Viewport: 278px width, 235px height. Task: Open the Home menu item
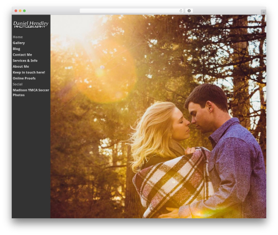(18, 37)
